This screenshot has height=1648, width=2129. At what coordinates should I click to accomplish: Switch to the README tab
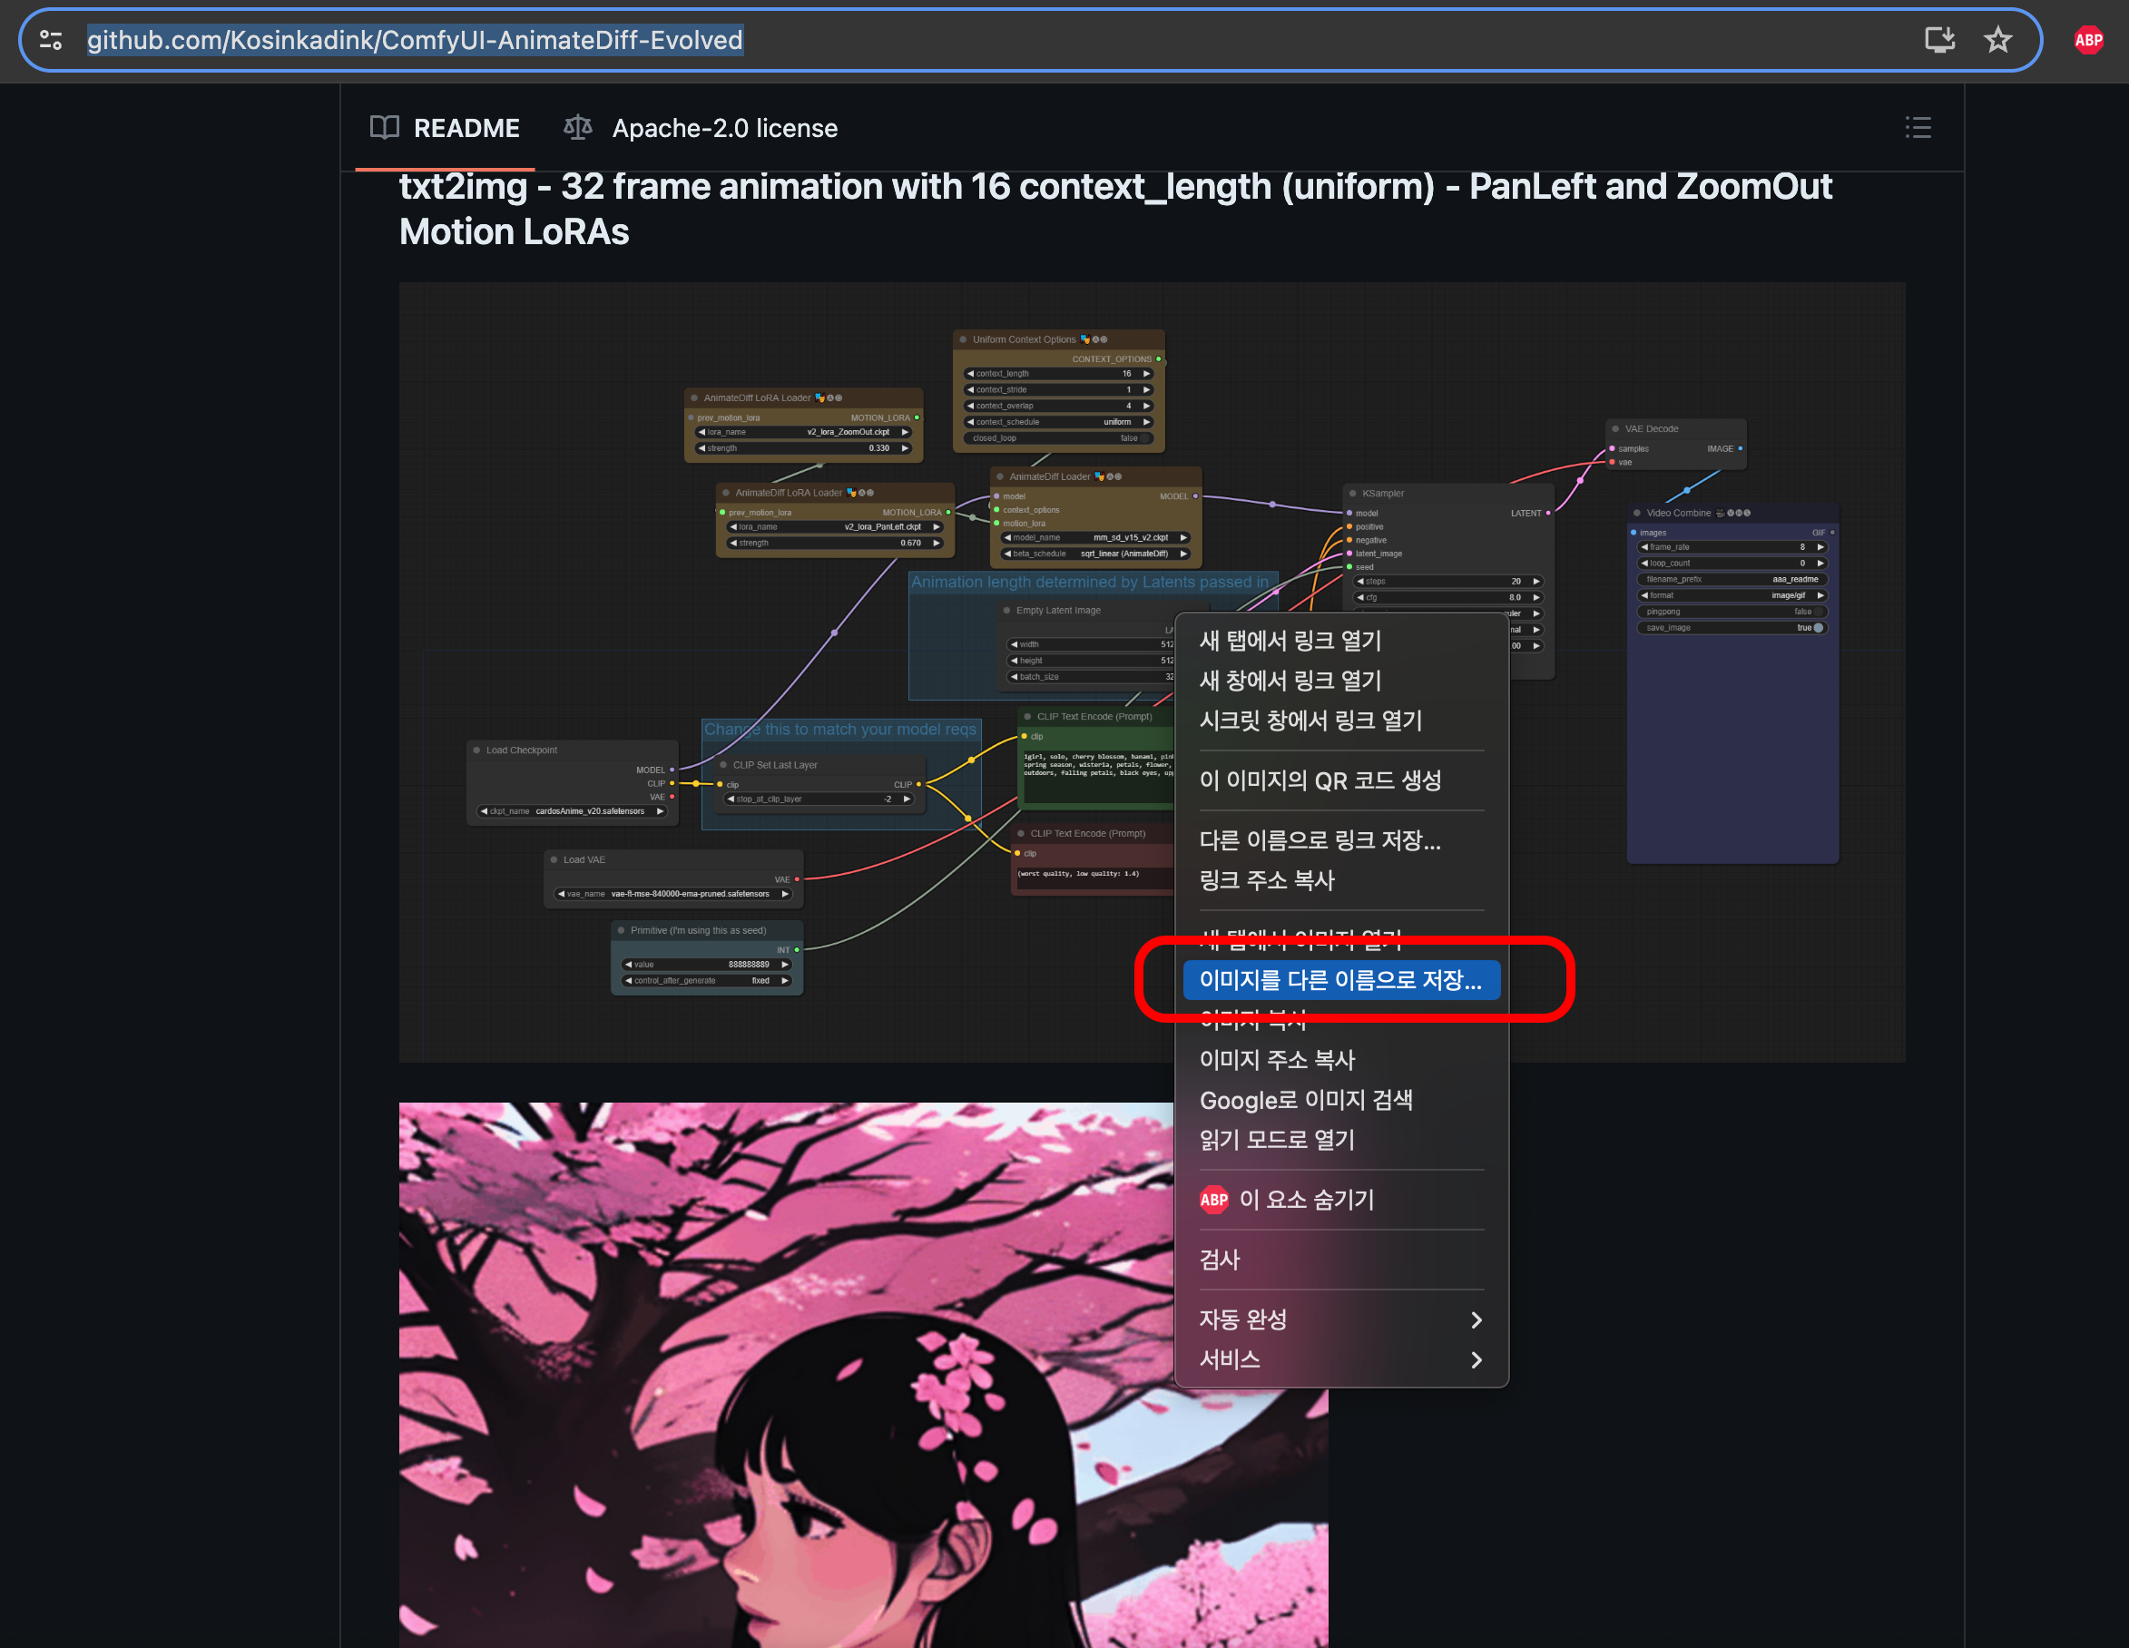(x=466, y=128)
